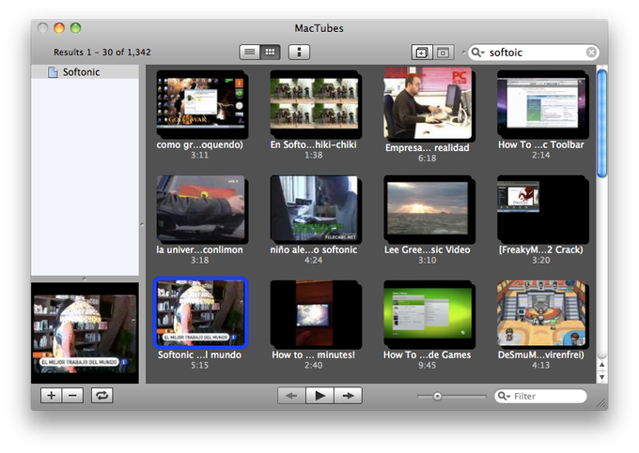
Task: Go to next results page
Action: coord(348,395)
